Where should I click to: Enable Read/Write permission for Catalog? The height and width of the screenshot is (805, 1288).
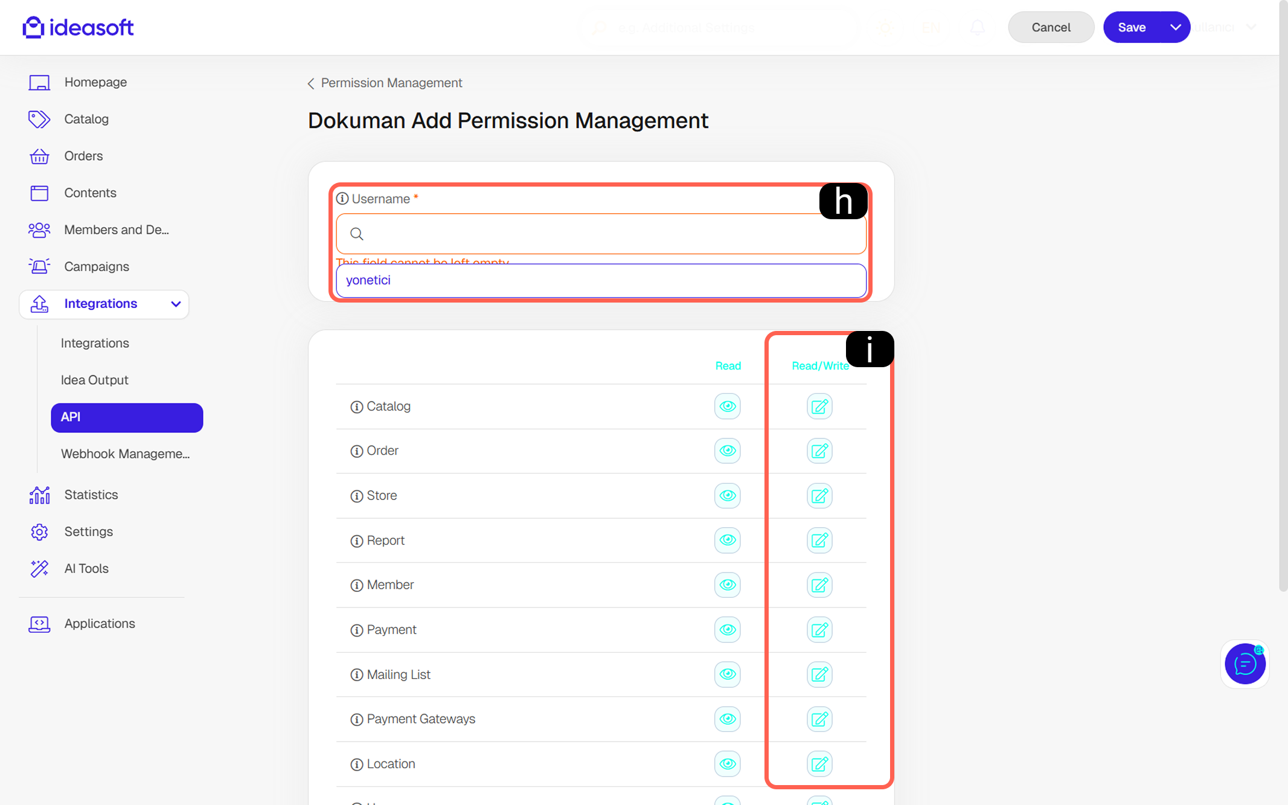819,406
